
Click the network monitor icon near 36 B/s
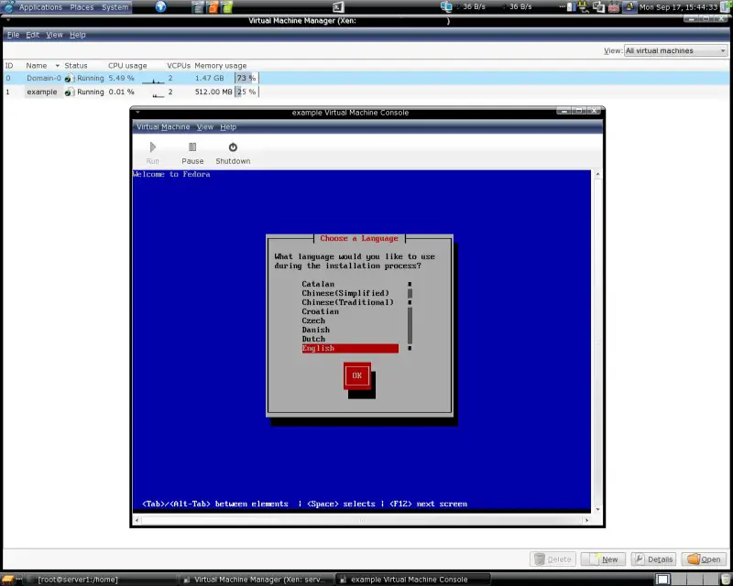[x=446, y=6]
